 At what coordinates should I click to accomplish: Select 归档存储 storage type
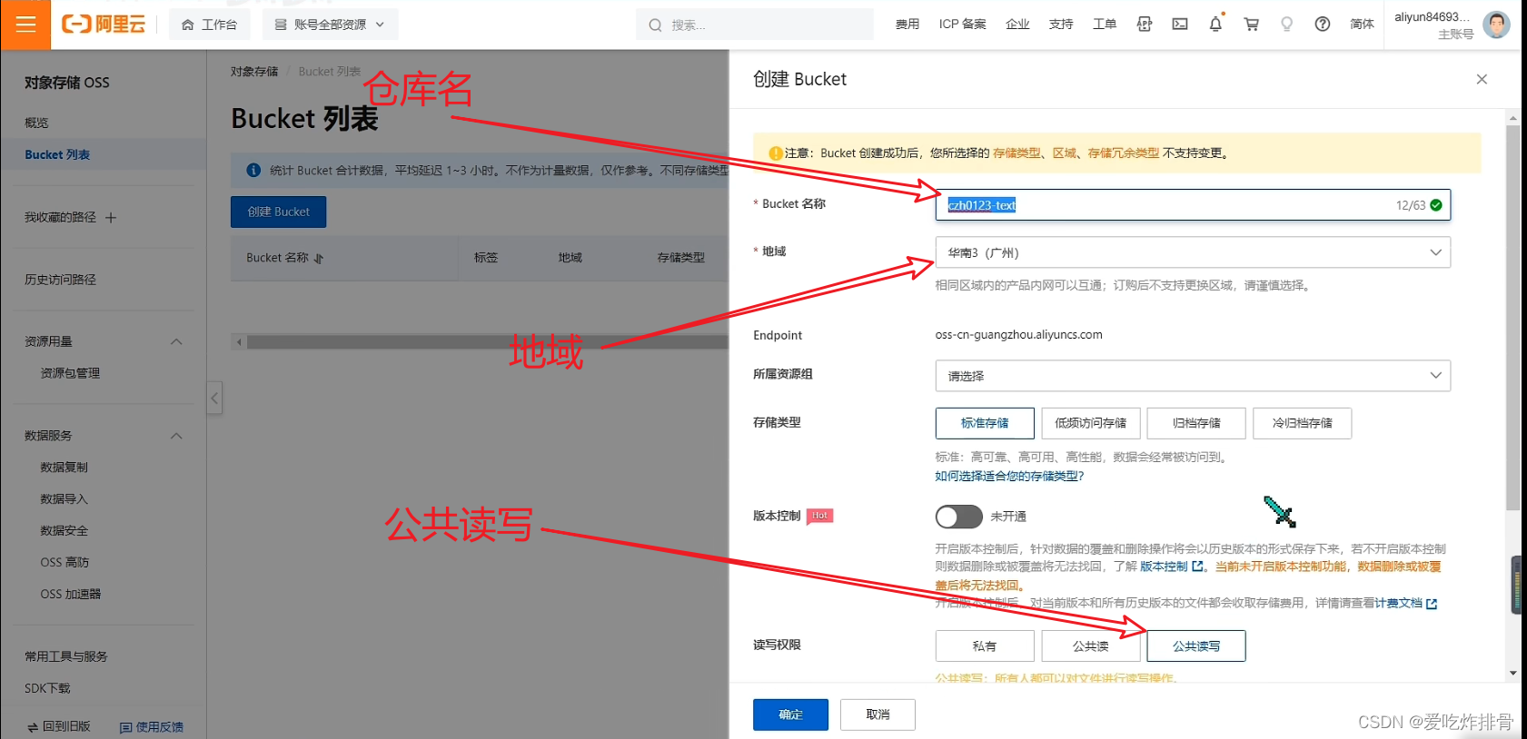point(1196,423)
